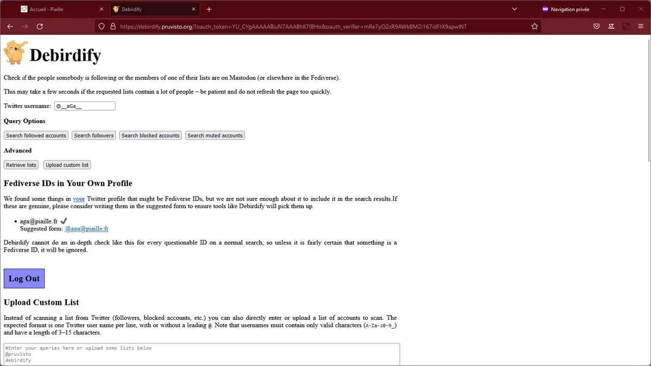The width and height of the screenshot is (651, 366).
Task: Click the Debirdify elephant logo
Action: 15,53
